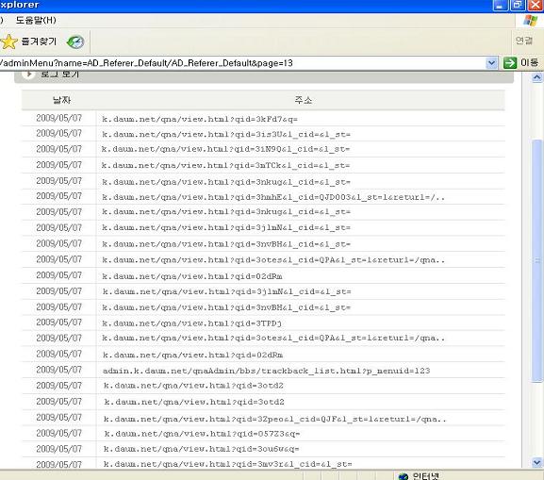Select the address with qid=3is3U

226,134
